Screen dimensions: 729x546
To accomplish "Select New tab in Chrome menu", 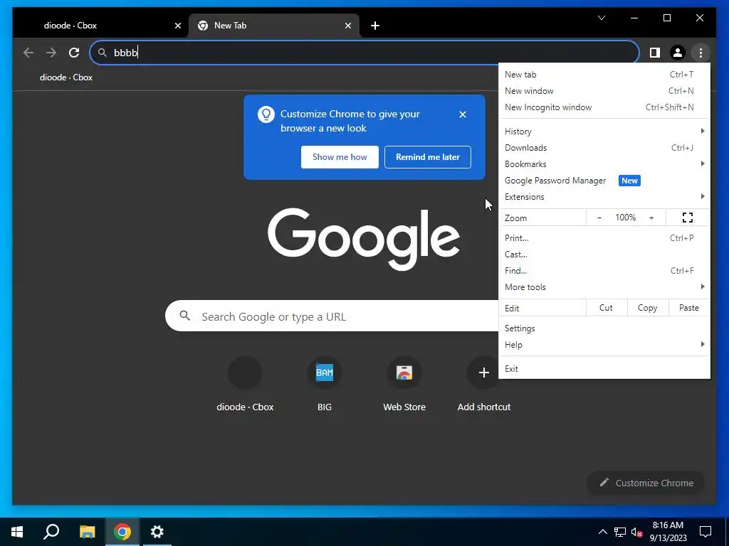I will 604,74.
